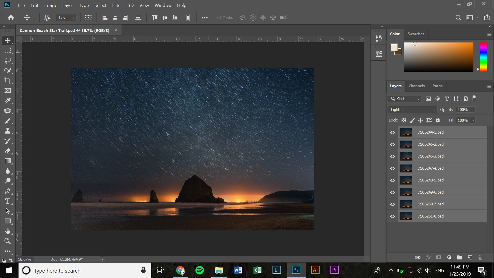Hide the _DSC6251-8.psd layer
This screenshot has width=494, height=278.
392,216
